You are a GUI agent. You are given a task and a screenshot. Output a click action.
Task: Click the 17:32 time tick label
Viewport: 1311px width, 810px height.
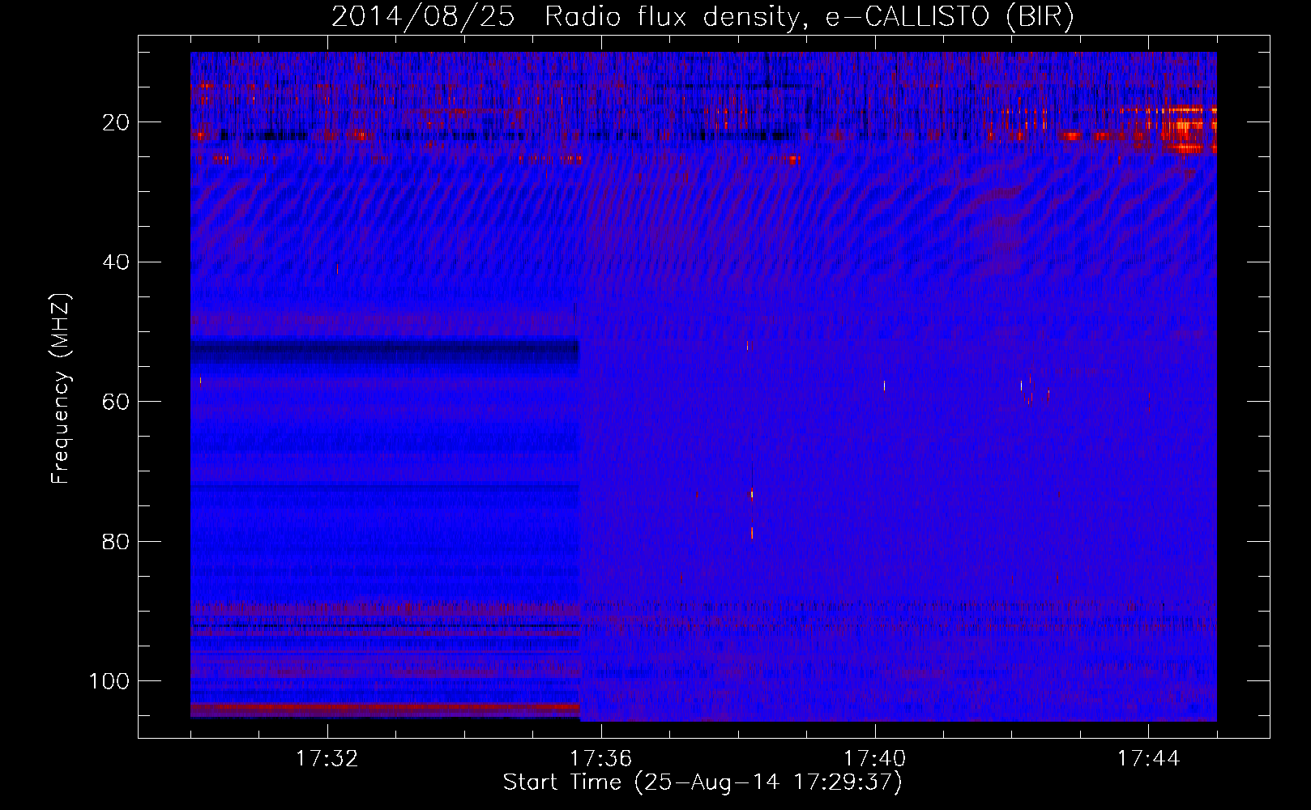tap(327, 759)
